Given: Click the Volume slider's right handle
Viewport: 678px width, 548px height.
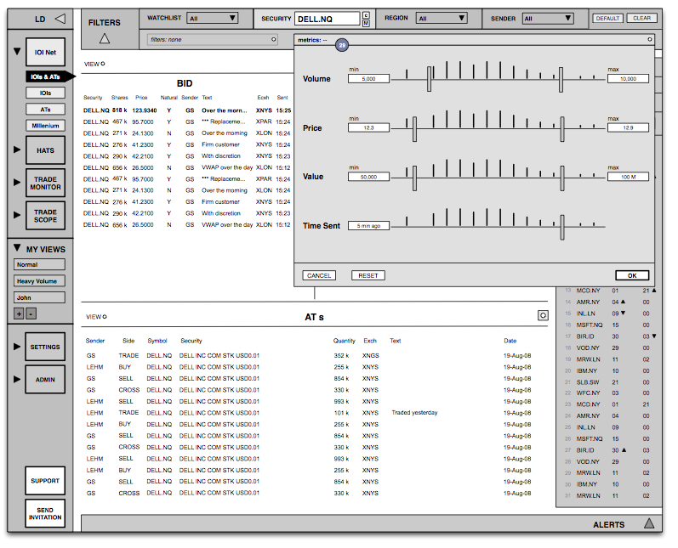Looking at the screenshot, I should tap(561, 80).
